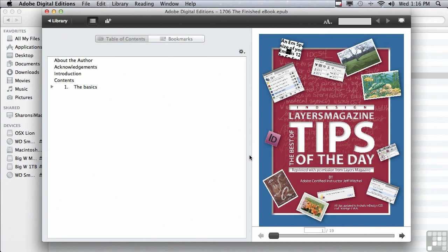Open the Edit menu
Viewport: 448px width, 252px height.
(x=101, y=4)
